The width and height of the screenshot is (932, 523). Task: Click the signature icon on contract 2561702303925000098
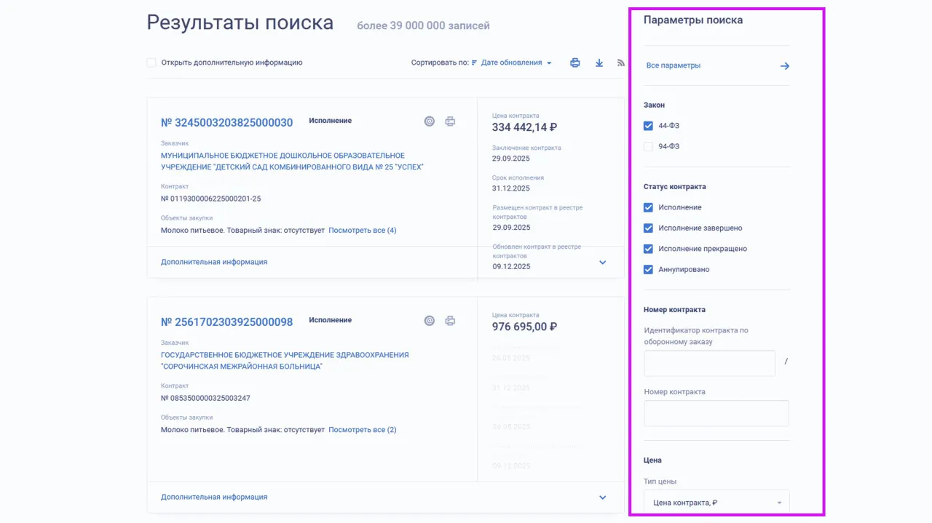coord(430,321)
